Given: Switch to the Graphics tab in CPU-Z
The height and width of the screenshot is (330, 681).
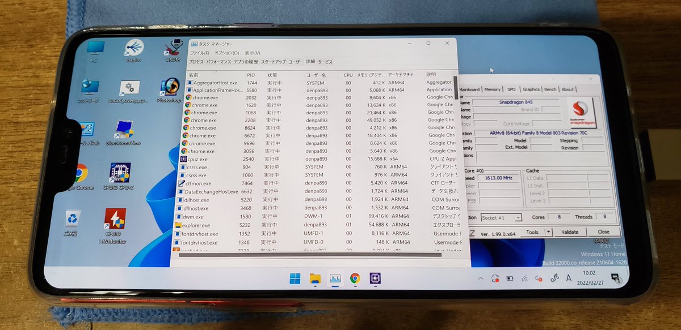Looking at the screenshot, I should 531,89.
